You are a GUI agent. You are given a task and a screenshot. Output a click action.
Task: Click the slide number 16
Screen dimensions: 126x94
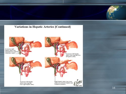(114, 88)
